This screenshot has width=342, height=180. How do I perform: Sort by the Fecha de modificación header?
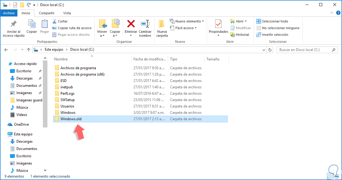(x=150, y=59)
